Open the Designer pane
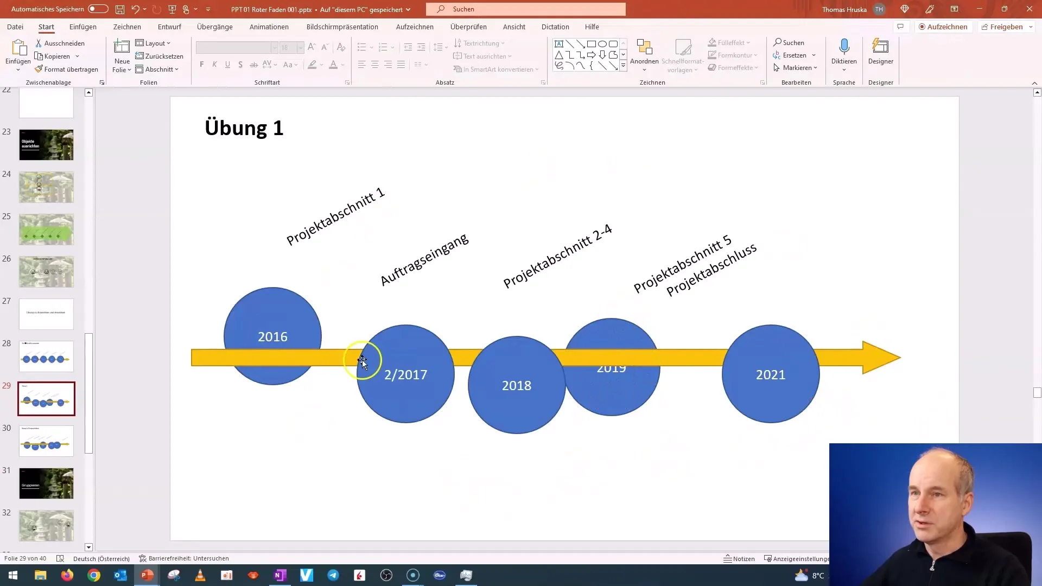This screenshot has width=1042, height=586. 881,52
